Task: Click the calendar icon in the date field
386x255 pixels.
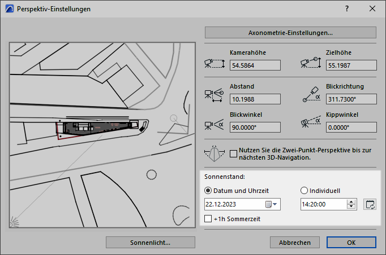Action: 268,204
